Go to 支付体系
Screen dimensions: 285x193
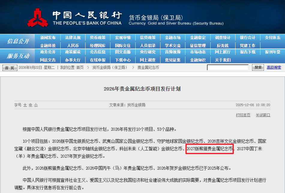click(x=273, y=37)
